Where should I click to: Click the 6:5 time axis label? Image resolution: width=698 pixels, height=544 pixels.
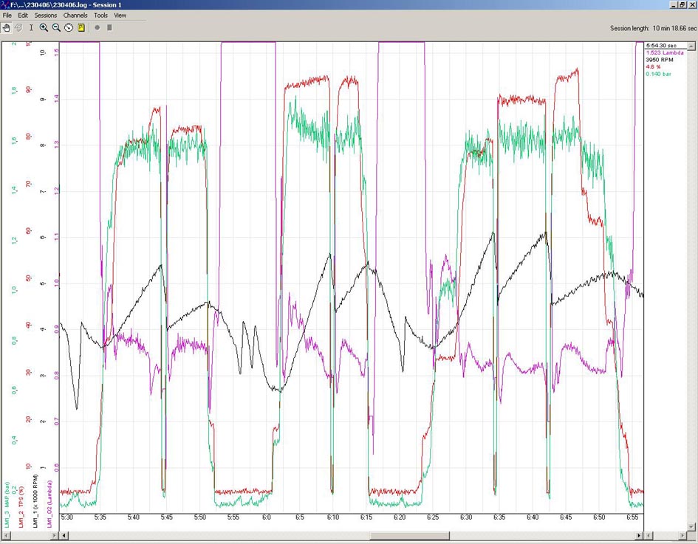click(x=300, y=517)
